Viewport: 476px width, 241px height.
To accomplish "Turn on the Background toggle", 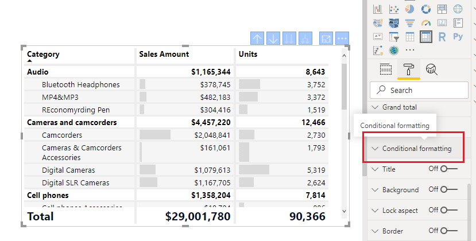I will (448, 189).
